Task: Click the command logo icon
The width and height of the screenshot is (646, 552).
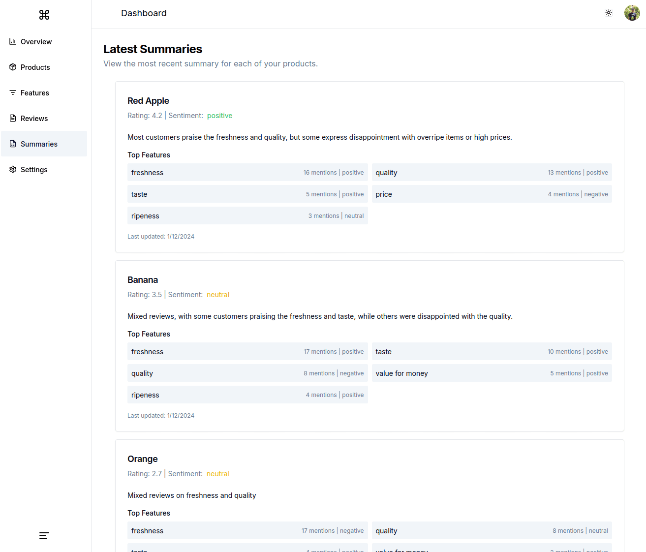Action: pos(44,15)
